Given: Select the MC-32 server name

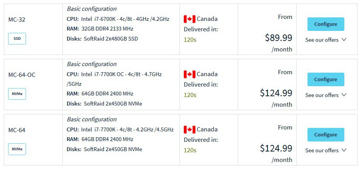Looking at the screenshot, I should point(17,20).
